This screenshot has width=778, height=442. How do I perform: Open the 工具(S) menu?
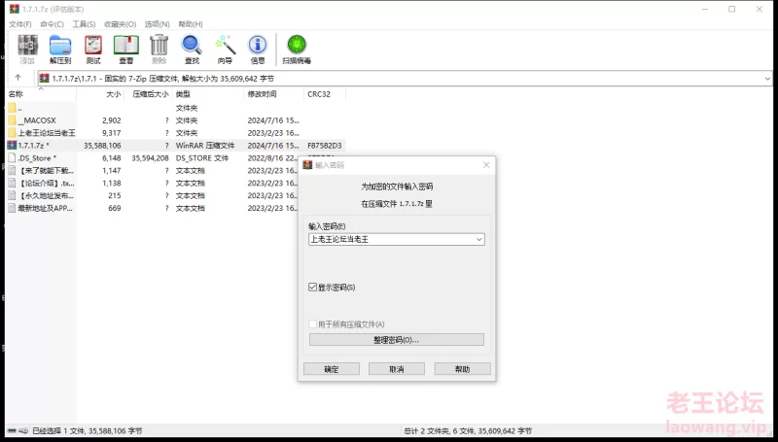(84, 23)
